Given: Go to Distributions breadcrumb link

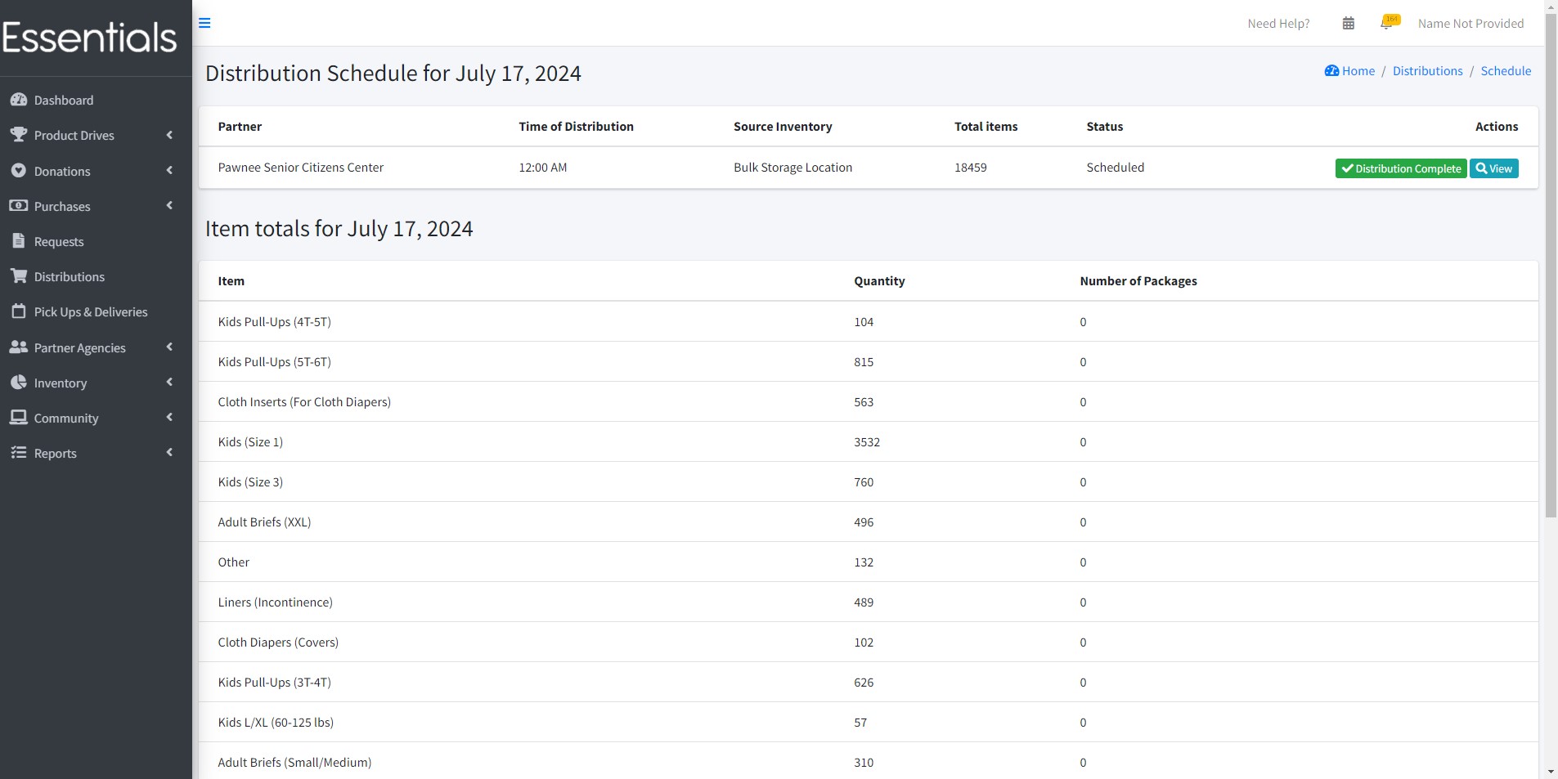Looking at the screenshot, I should pyautogui.click(x=1427, y=71).
